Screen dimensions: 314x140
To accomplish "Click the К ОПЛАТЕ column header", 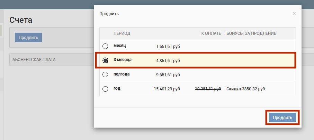I will click(211, 33).
